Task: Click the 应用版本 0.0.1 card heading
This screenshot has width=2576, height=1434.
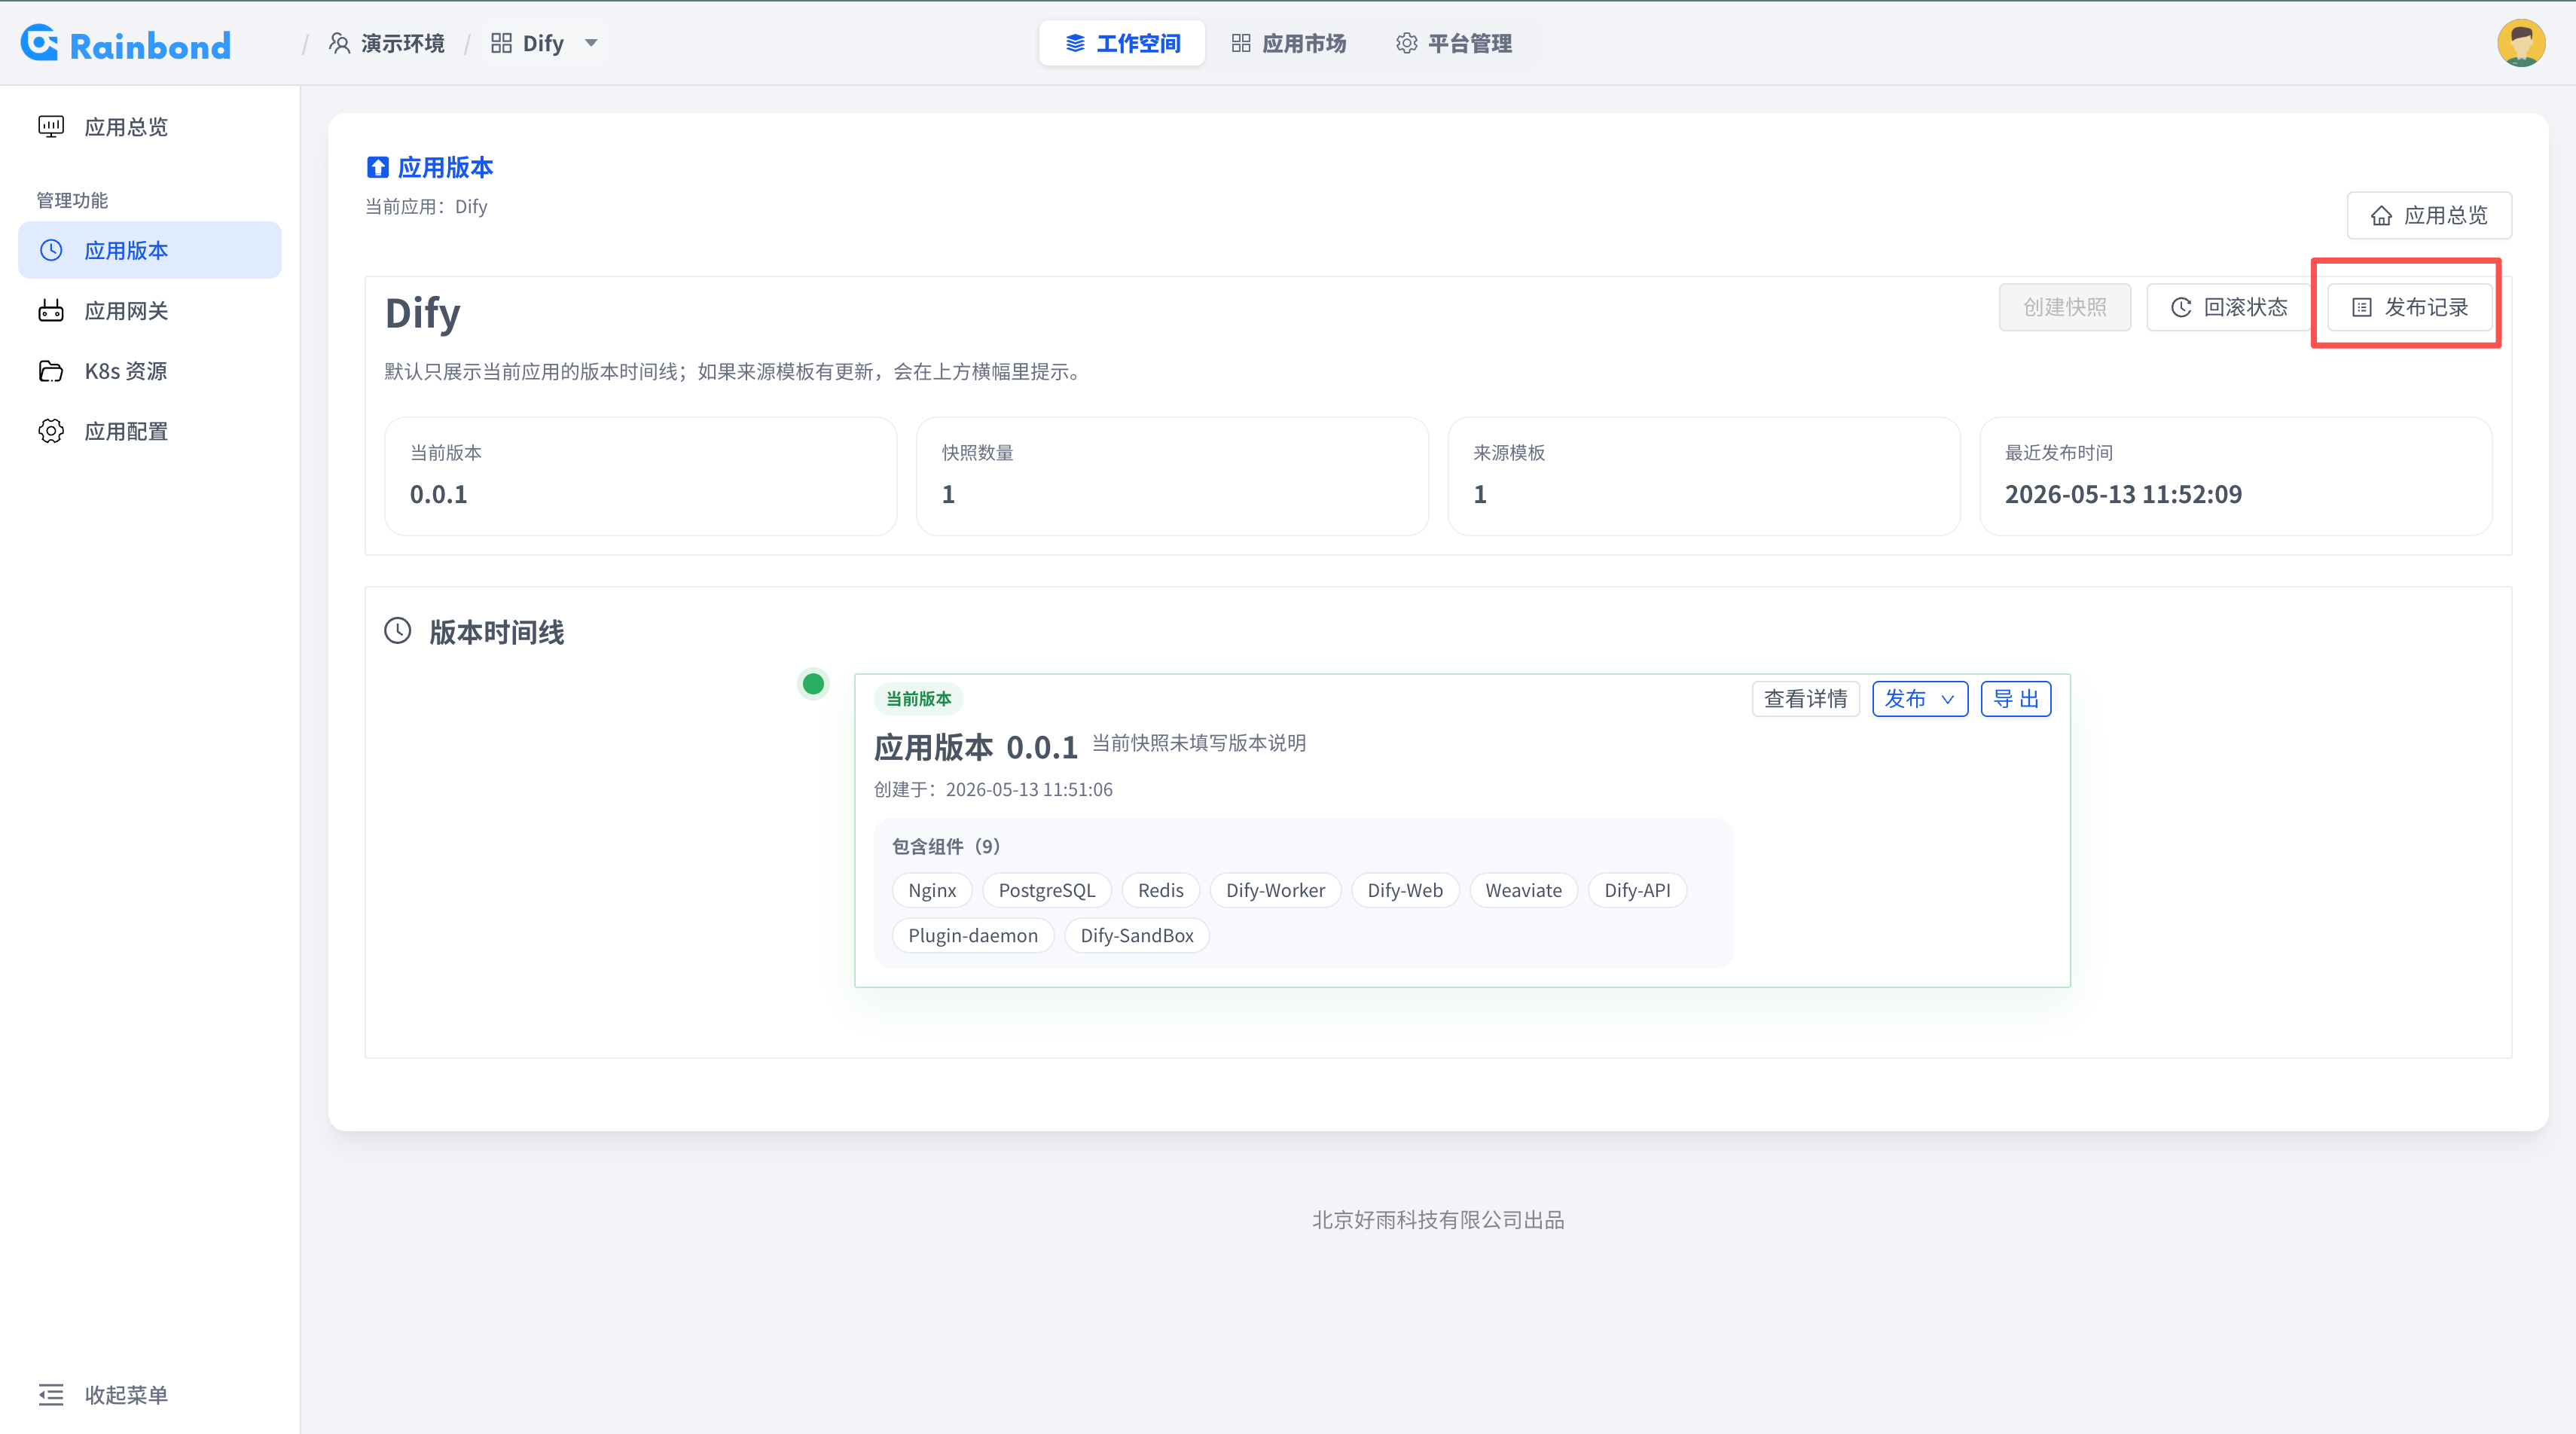Action: tap(975, 747)
